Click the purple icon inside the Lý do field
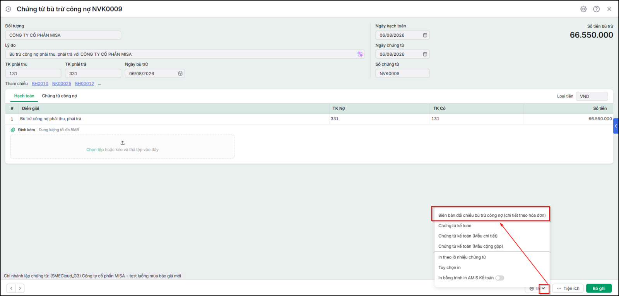Image resolution: width=619 pixels, height=296 pixels. tap(360, 54)
